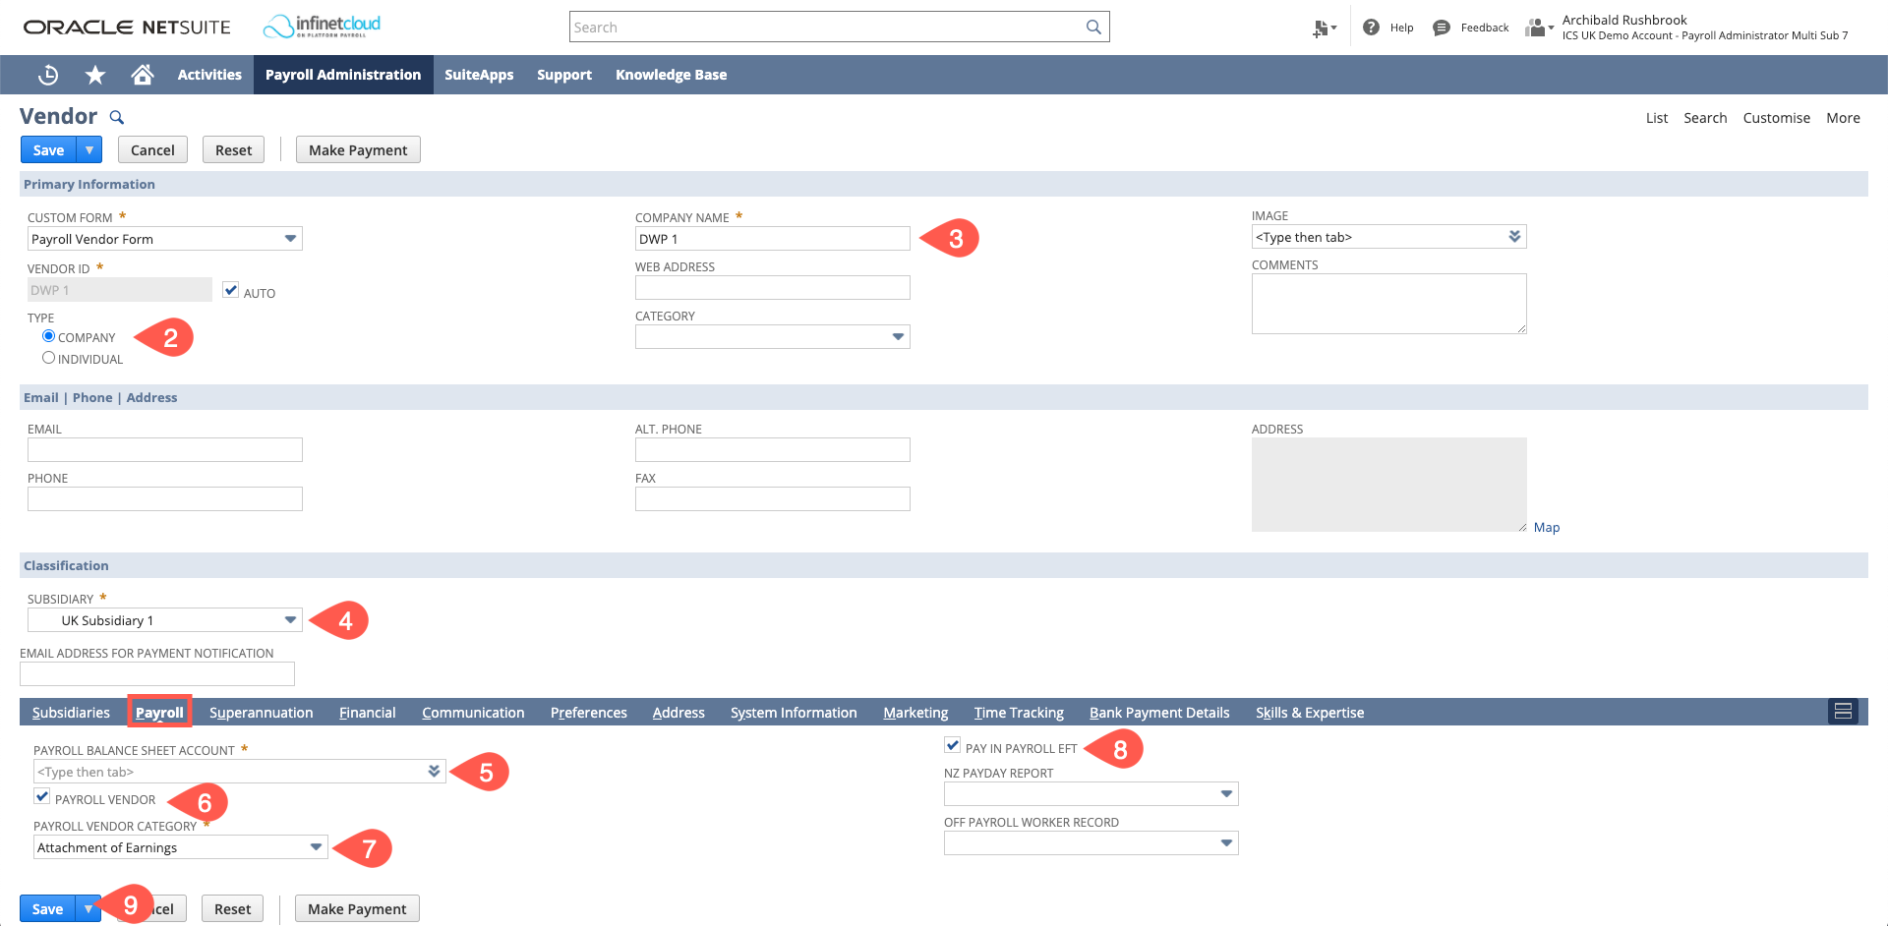Screen dimensions: 1888x926
Task: Enable the INDIVIDUAL type radio button
Action: click(x=49, y=357)
